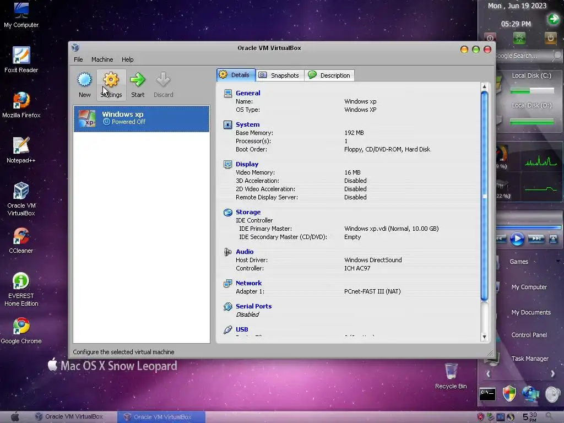Open the Storage section link
This screenshot has height=423, width=564.
[248, 212]
